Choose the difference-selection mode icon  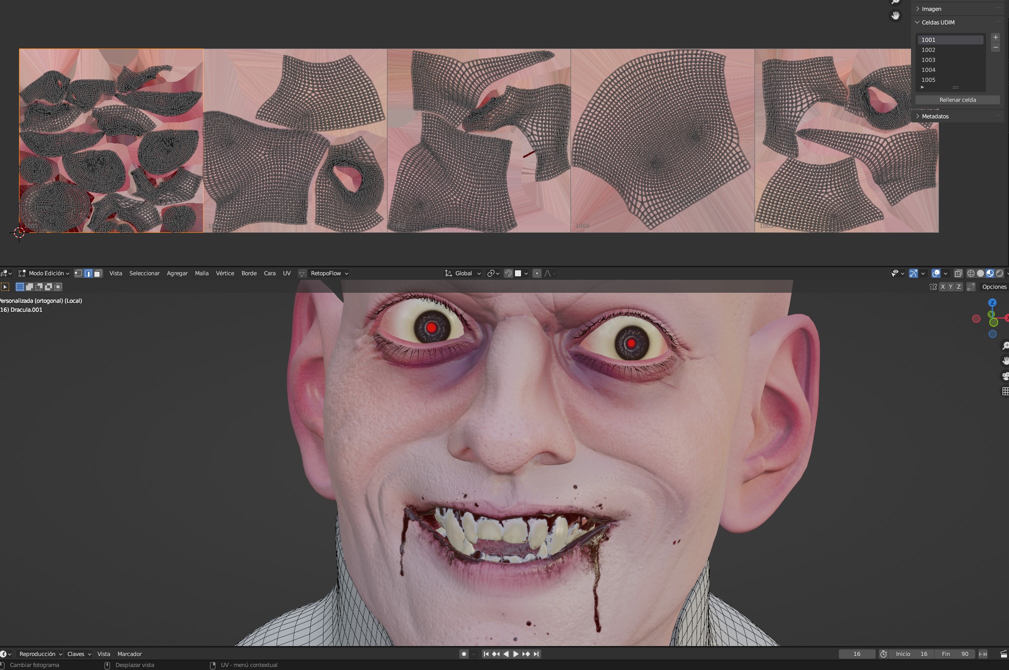tap(48, 287)
